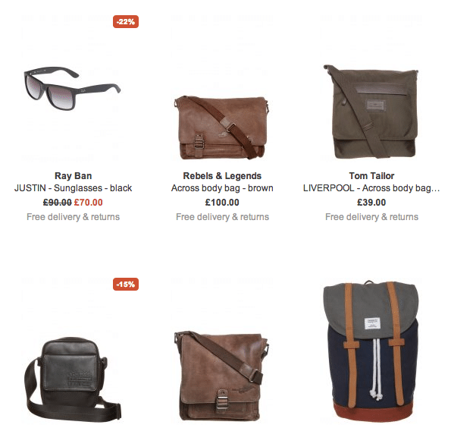
Task: Select LIVERPOOL - Across body bag title
Action: pyautogui.click(x=371, y=188)
